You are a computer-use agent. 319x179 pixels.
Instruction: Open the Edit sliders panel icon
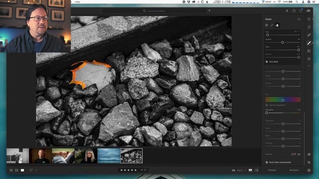coord(309,19)
